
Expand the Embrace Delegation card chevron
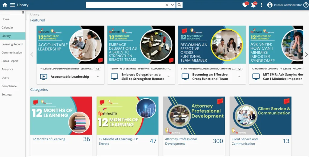tap(168, 76)
